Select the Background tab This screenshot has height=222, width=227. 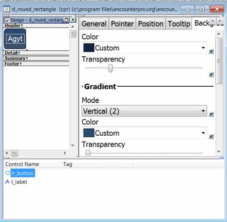click(201, 23)
